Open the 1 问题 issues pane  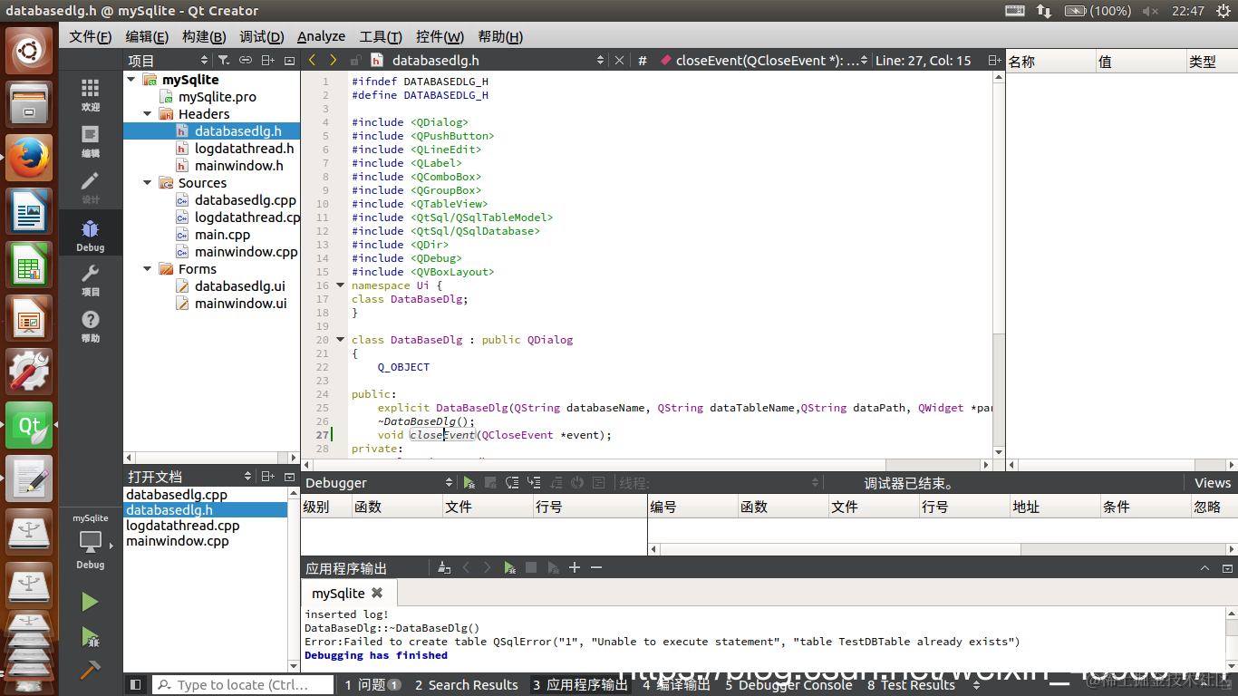pos(372,685)
